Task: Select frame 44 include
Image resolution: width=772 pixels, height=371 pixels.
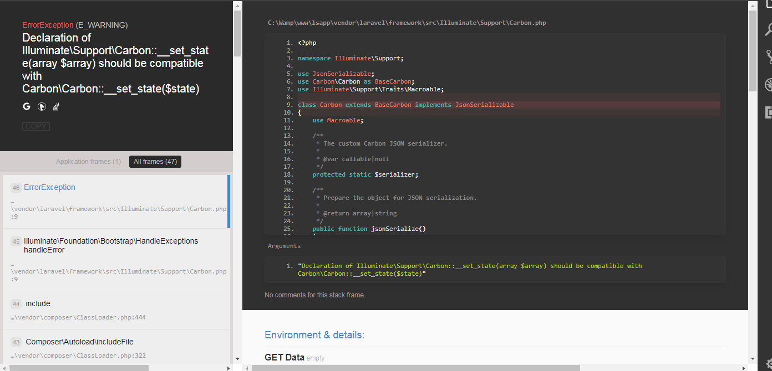Action: point(116,310)
